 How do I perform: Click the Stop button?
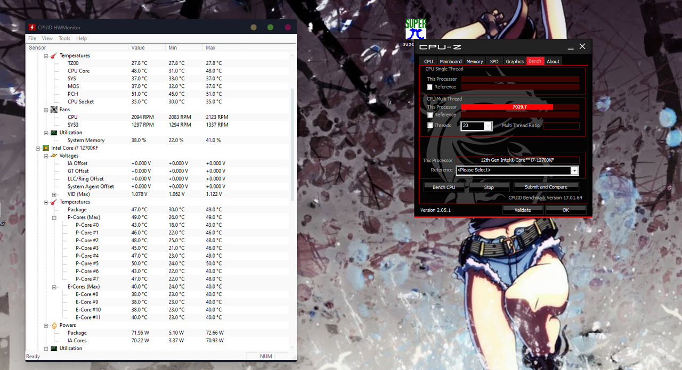(489, 187)
